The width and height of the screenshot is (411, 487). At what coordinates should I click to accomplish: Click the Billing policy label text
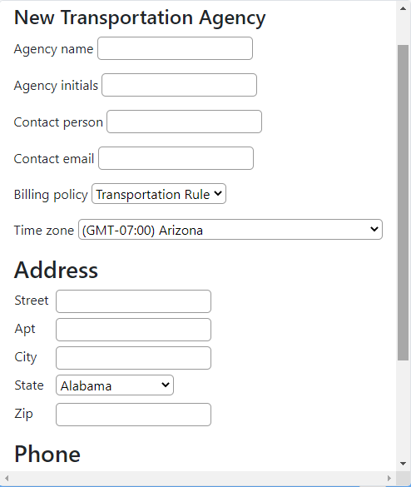51,195
